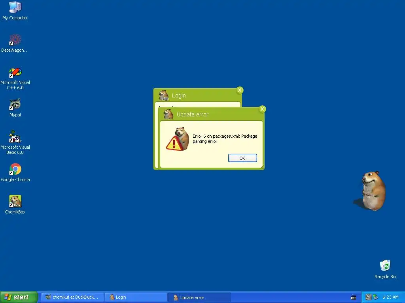
Task: Click the first tray icon next to the keyboard icon
Action: click(368, 297)
